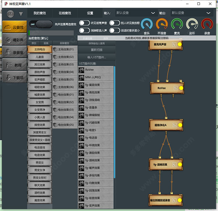Adjust the blue 音乐 volume knob
Viewport: 218px width, 211px height.
[x=147, y=24]
